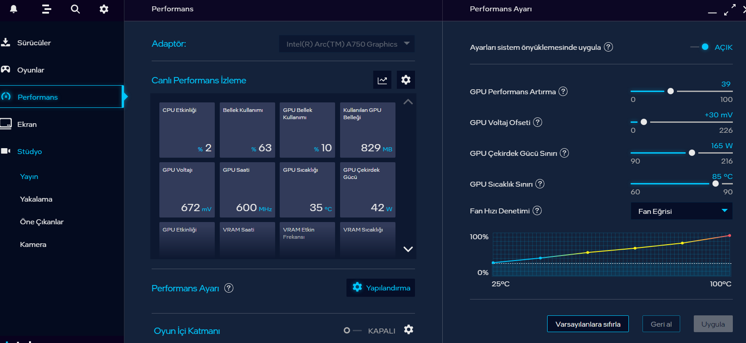Open Oyun İçi Katmanı settings gear
746x343 pixels.
click(409, 330)
